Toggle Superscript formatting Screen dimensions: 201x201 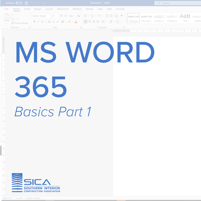point(57,21)
